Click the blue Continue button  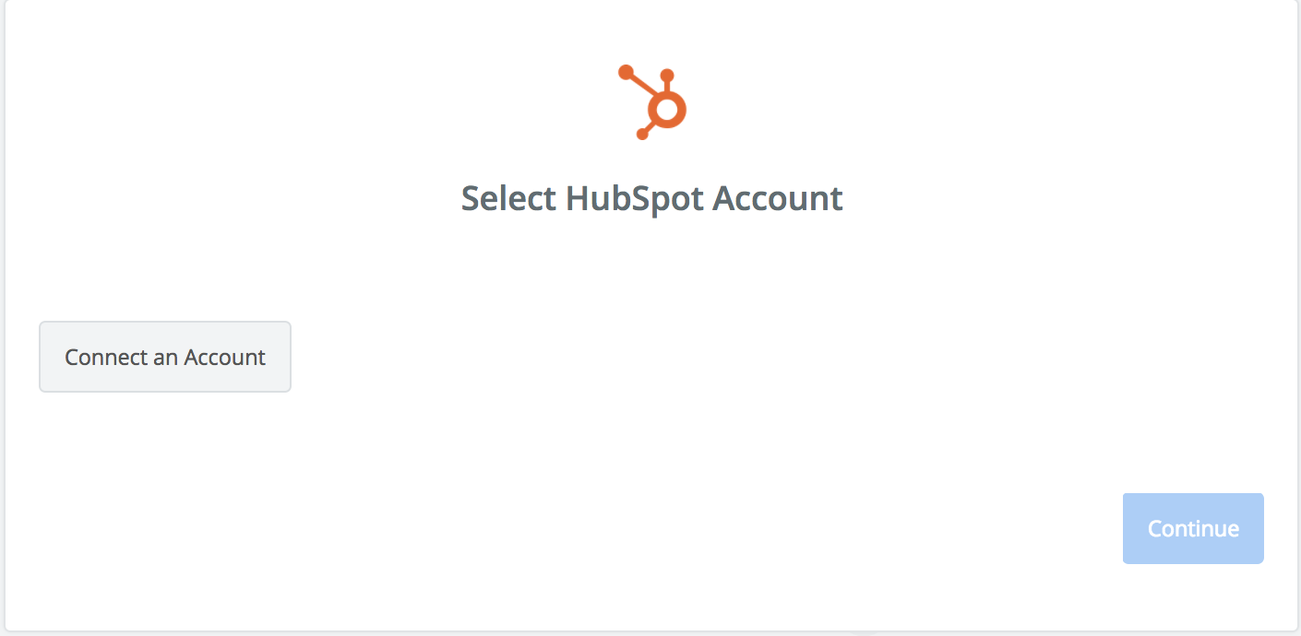(x=1193, y=528)
